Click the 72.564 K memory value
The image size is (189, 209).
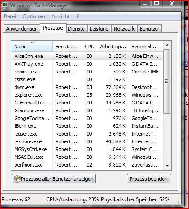(115, 87)
